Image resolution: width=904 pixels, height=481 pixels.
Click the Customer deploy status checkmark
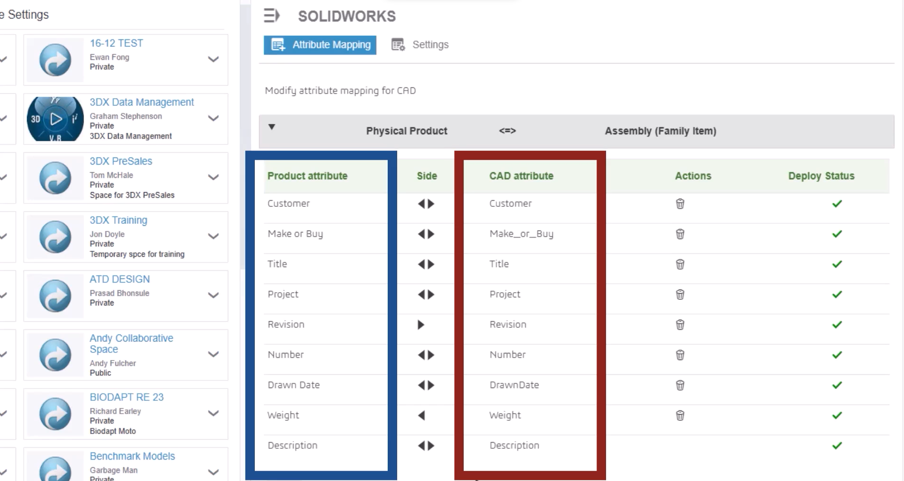(x=837, y=204)
